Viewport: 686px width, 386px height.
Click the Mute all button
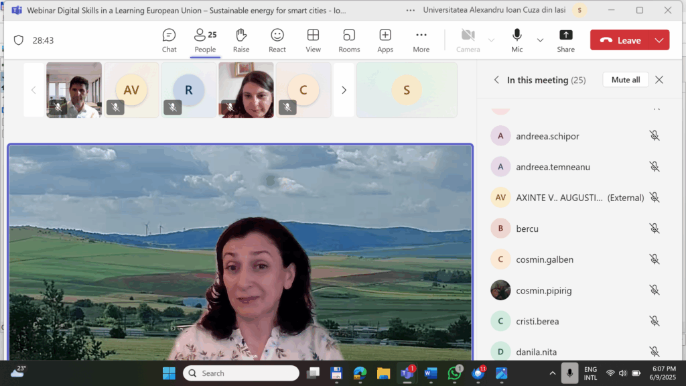[625, 80]
